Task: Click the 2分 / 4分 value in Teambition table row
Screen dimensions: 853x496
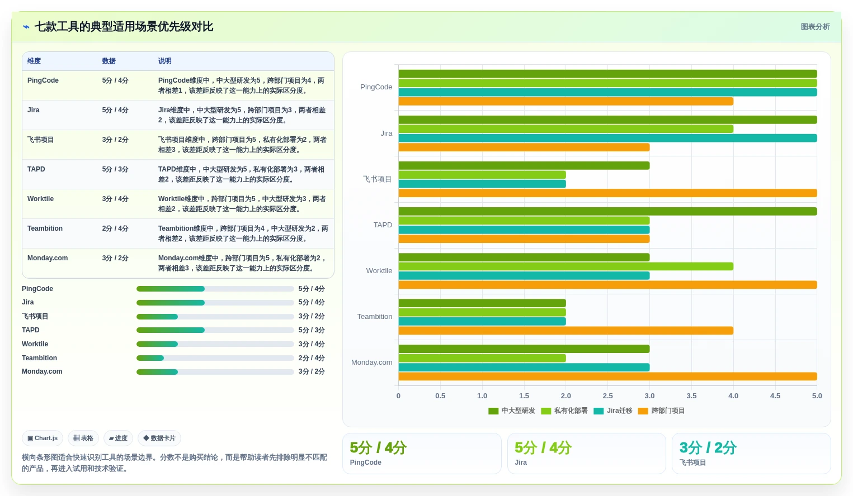Action: point(115,228)
